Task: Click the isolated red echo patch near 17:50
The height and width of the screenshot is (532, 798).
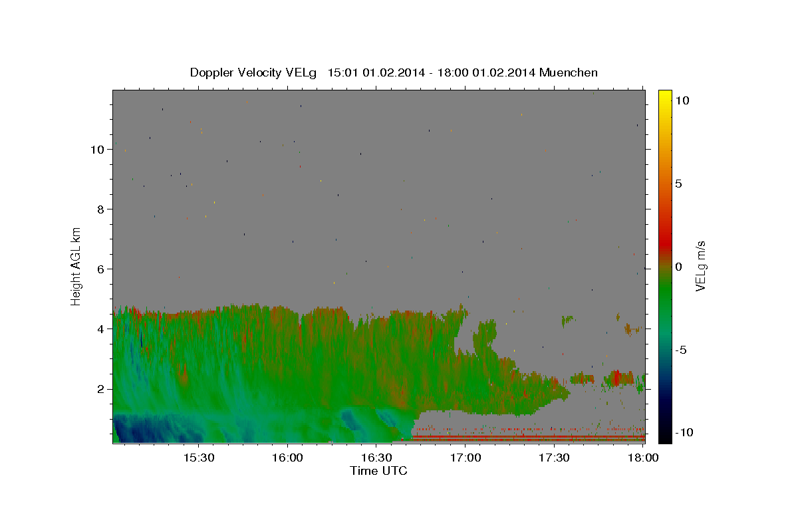Action: tap(618, 378)
